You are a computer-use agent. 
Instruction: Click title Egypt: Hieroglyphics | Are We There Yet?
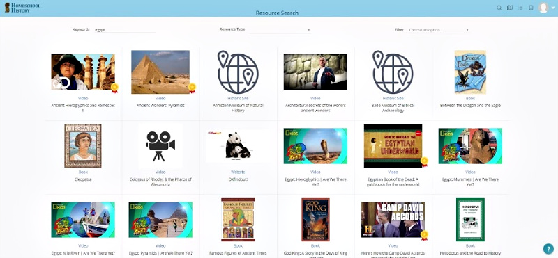click(315, 182)
